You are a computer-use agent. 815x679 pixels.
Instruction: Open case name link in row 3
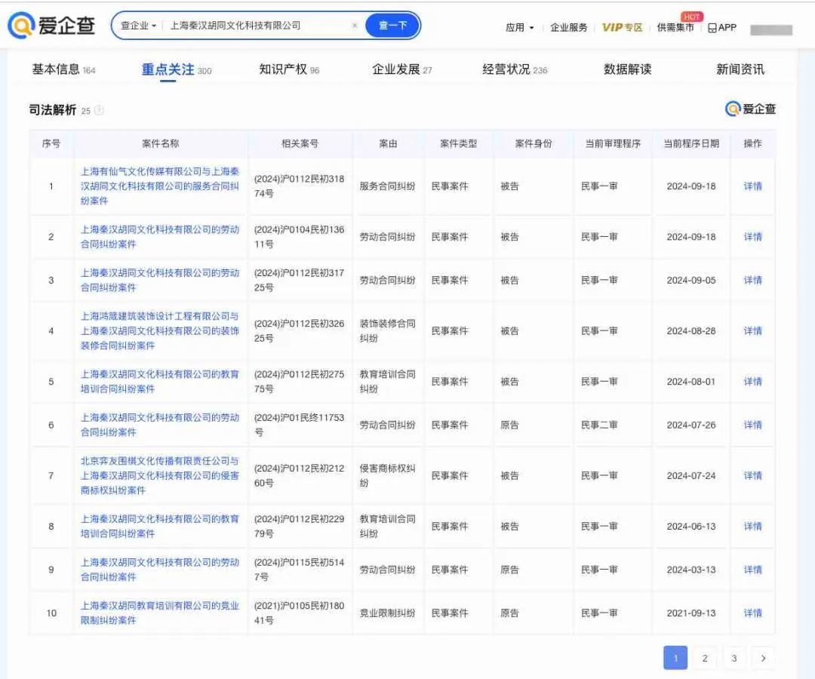point(160,280)
